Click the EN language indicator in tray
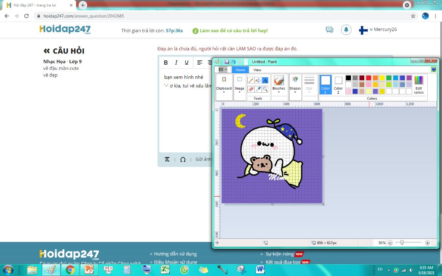442x276 pixels. [380, 269]
